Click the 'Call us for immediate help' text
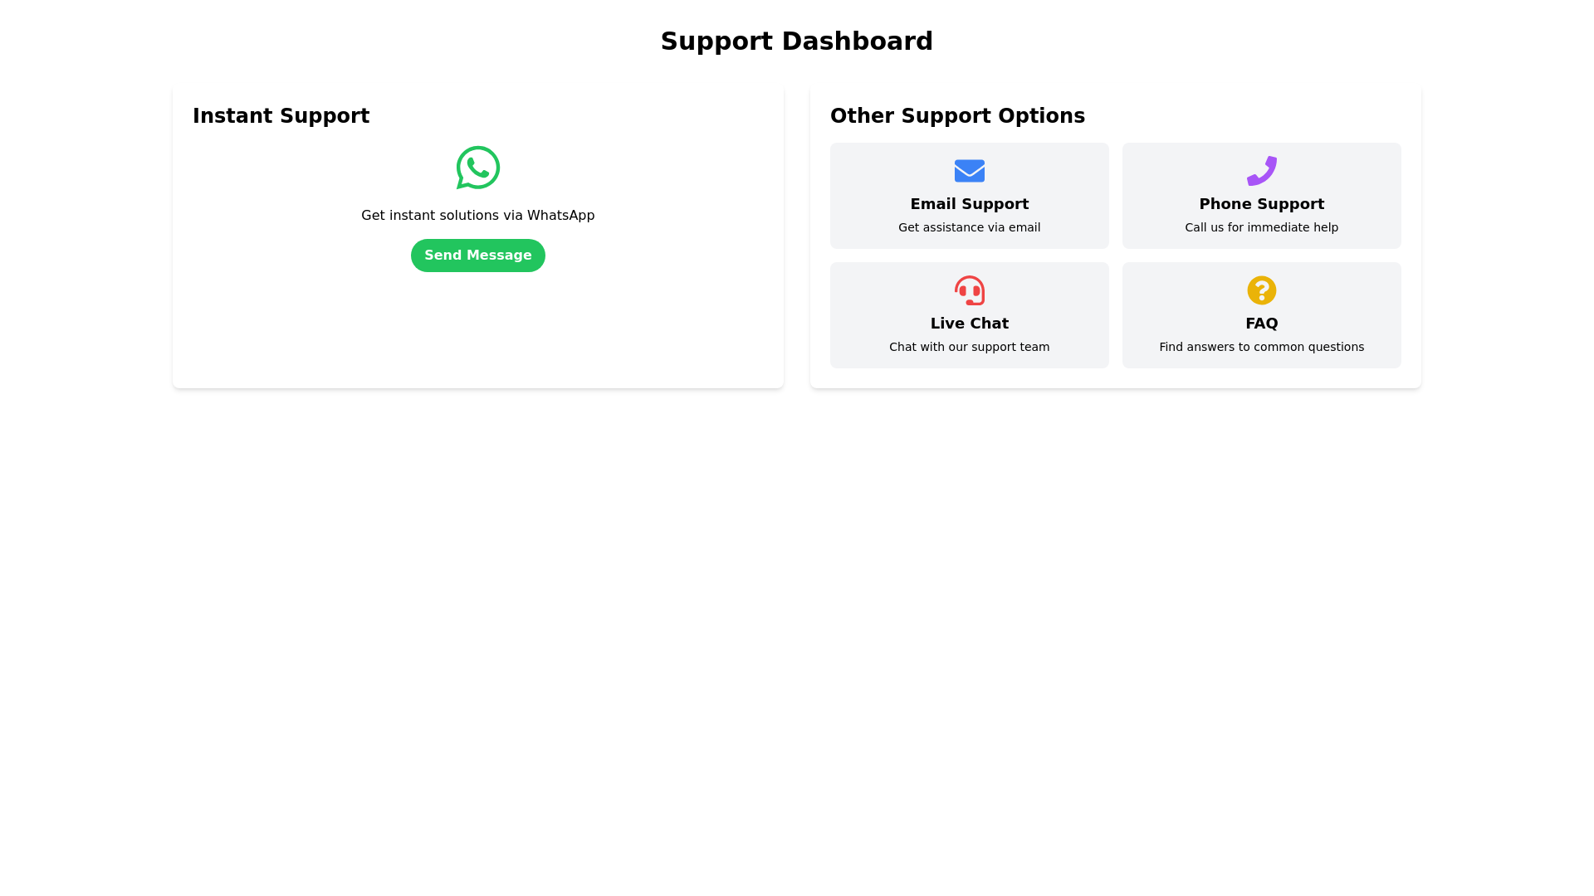The image size is (1594, 896). [x=1261, y=227]
